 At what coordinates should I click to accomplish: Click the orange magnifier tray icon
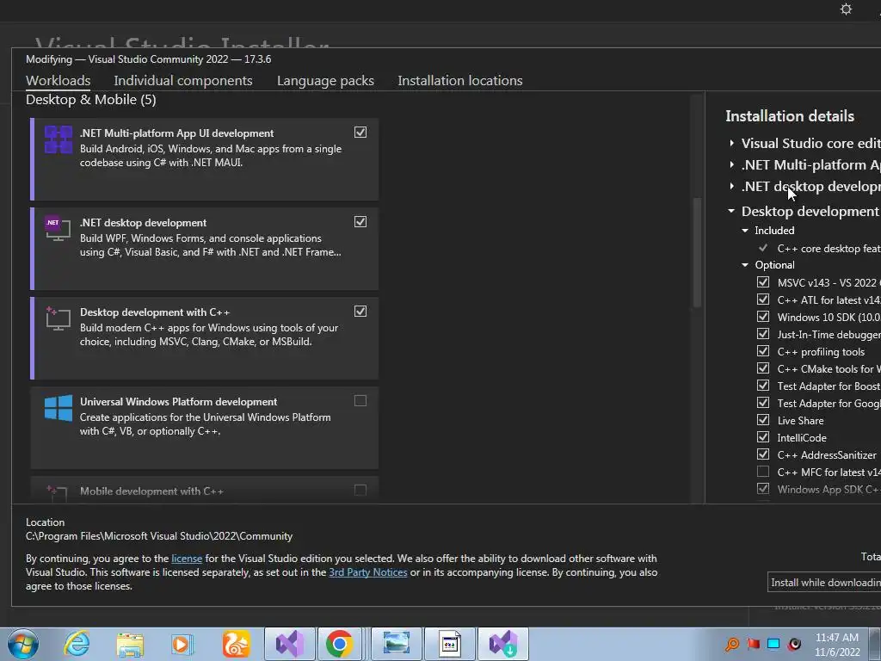tap(732, 644)
